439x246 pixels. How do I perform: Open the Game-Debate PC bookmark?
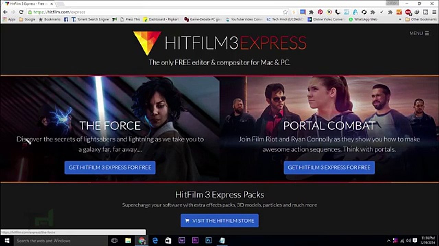coord(203,19)
